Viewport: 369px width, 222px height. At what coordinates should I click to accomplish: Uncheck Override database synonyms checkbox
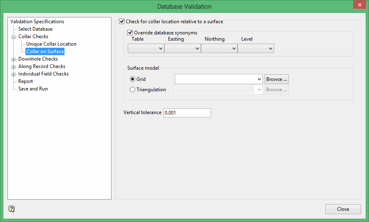pyautogui.click(x=130, y=33)
